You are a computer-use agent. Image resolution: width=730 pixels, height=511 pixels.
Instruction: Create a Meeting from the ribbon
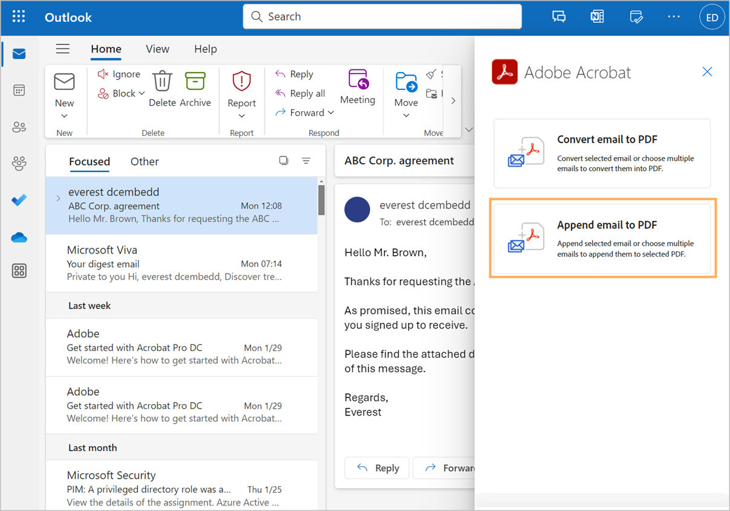pos(357,88)
